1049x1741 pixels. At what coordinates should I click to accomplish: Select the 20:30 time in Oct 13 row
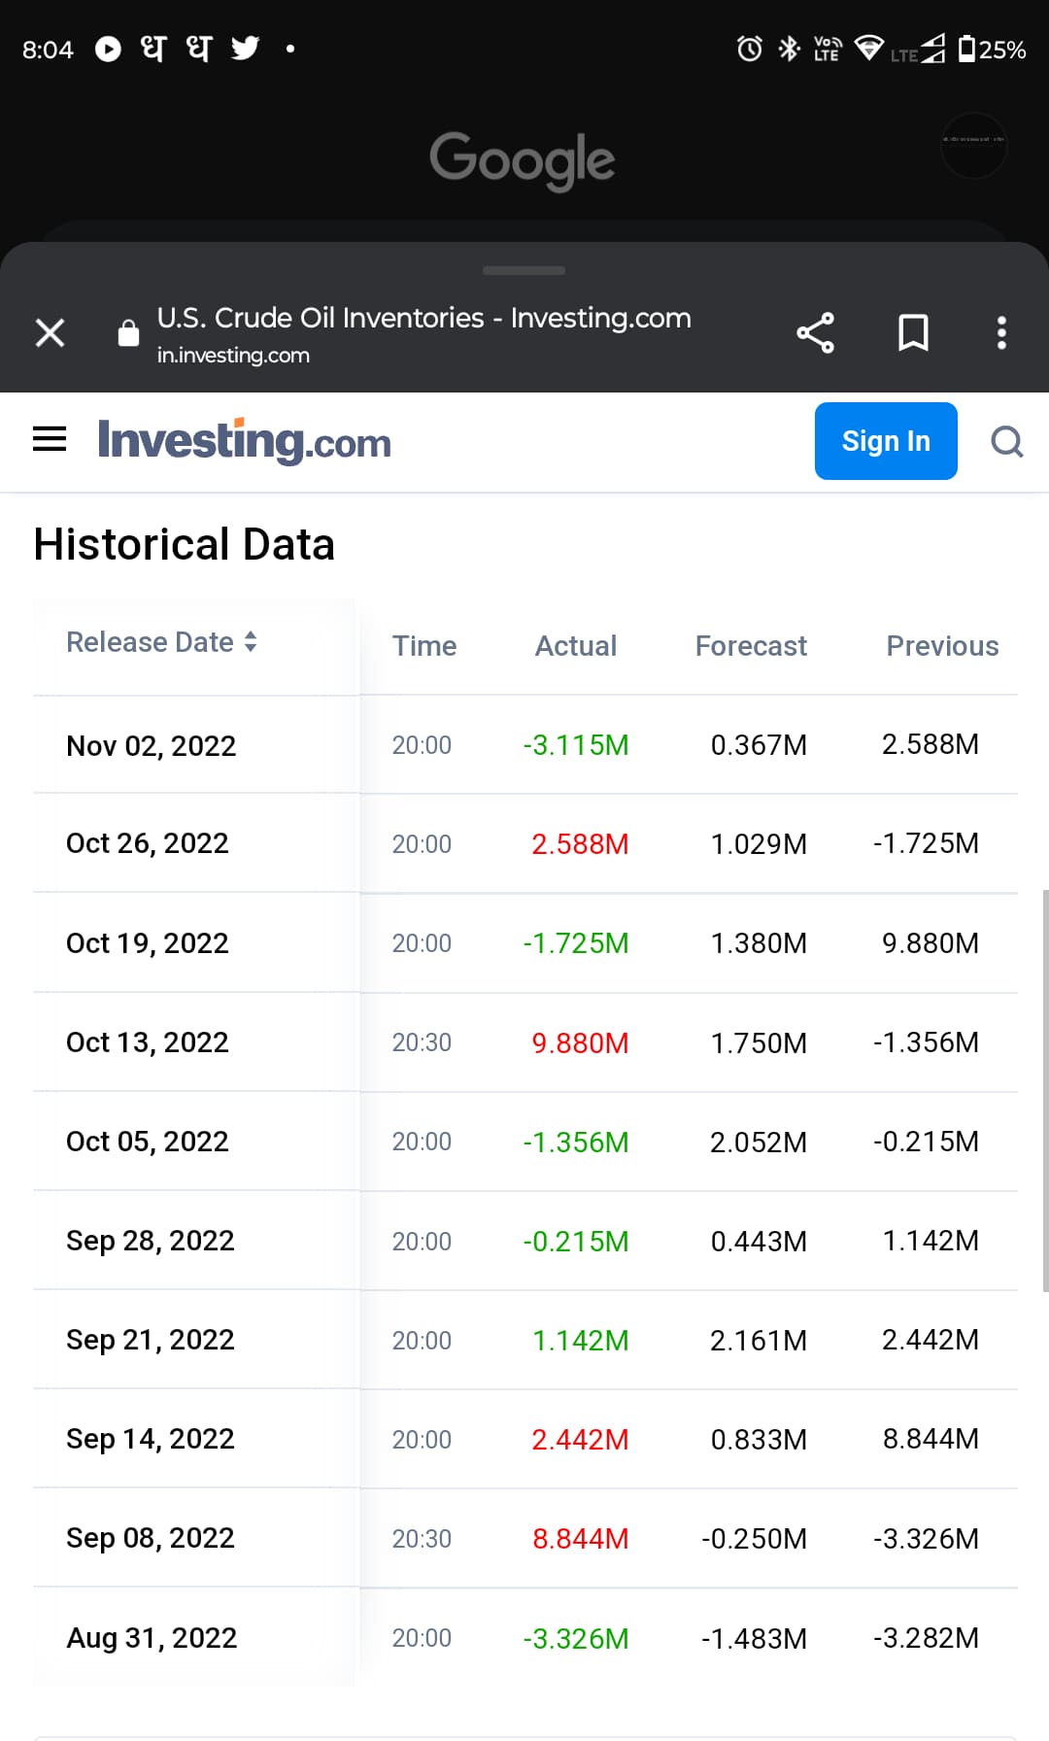(x=422, y=1042)
